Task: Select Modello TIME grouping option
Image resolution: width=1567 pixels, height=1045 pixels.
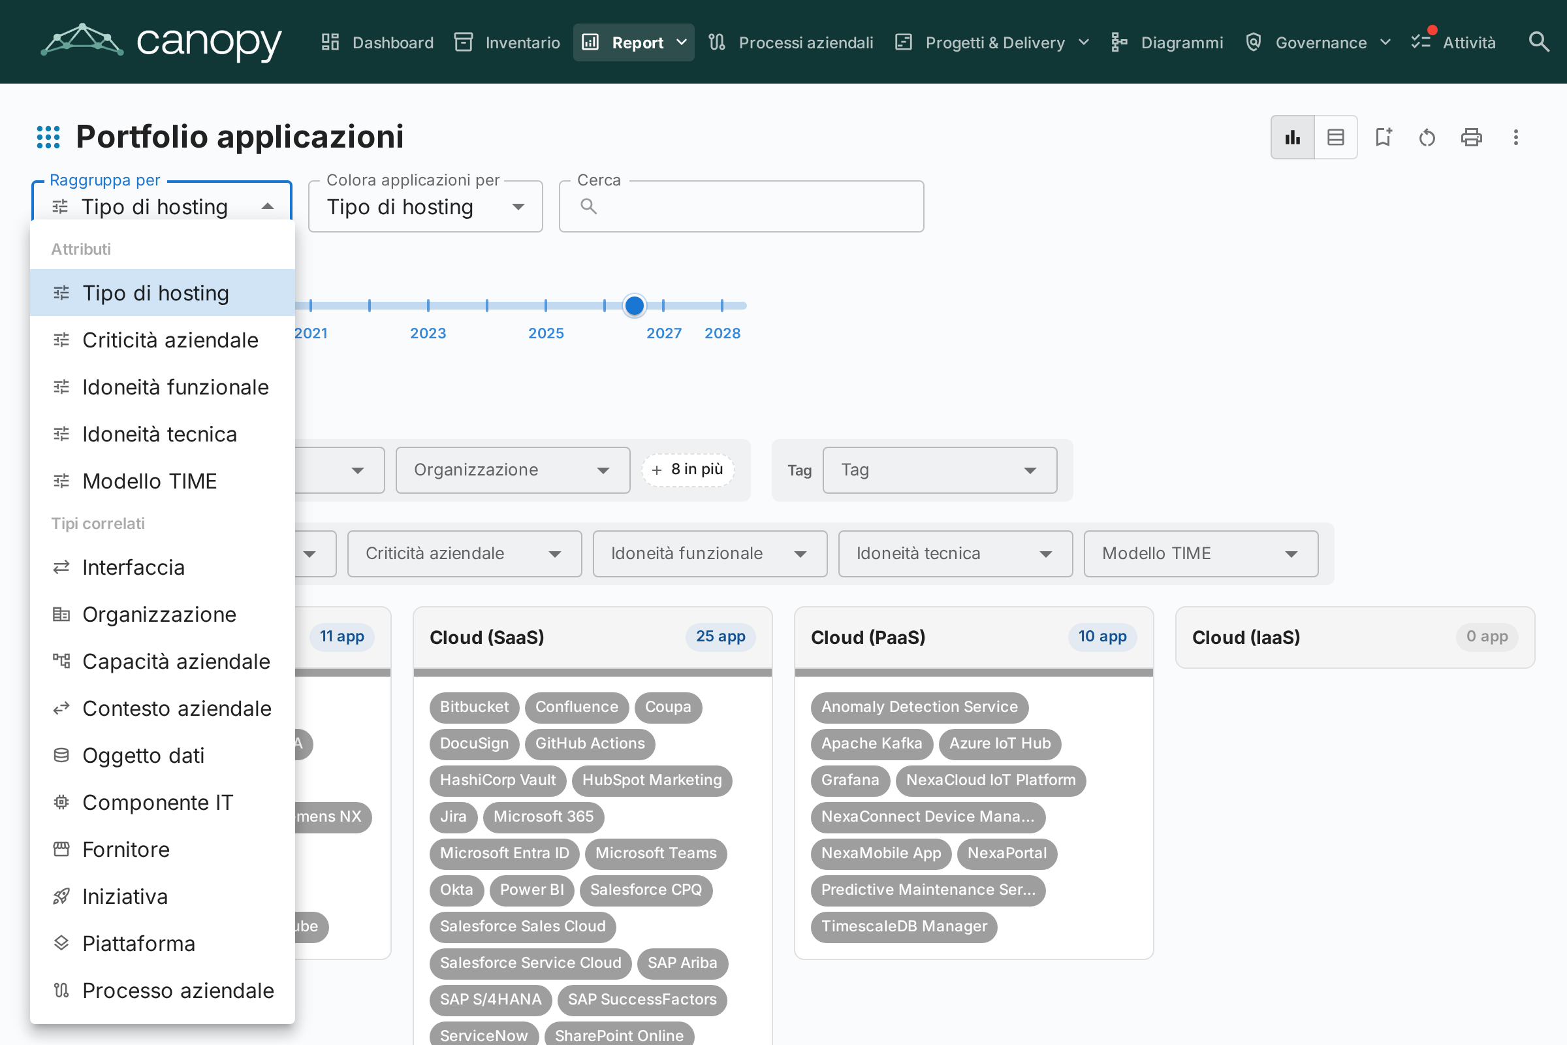Action: (163, 481)
